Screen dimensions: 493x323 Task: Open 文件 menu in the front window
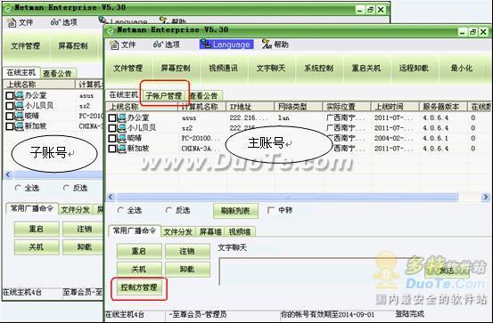coord(123,44)
